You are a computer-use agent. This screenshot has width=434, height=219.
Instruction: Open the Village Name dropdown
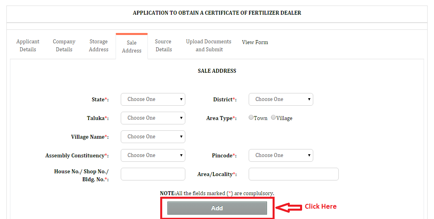(153, 137)
